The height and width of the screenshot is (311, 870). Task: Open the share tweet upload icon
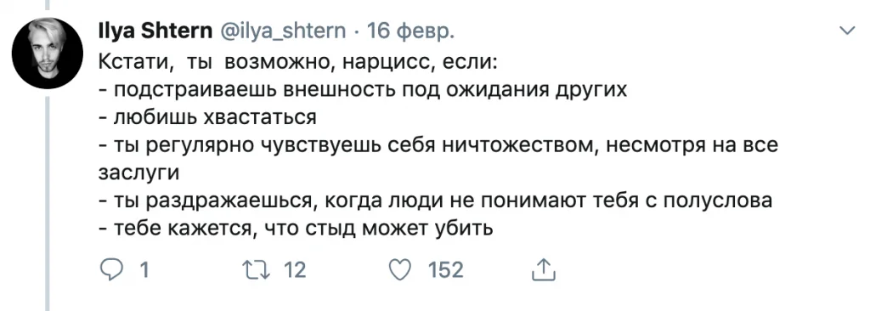tap(544, 270)
